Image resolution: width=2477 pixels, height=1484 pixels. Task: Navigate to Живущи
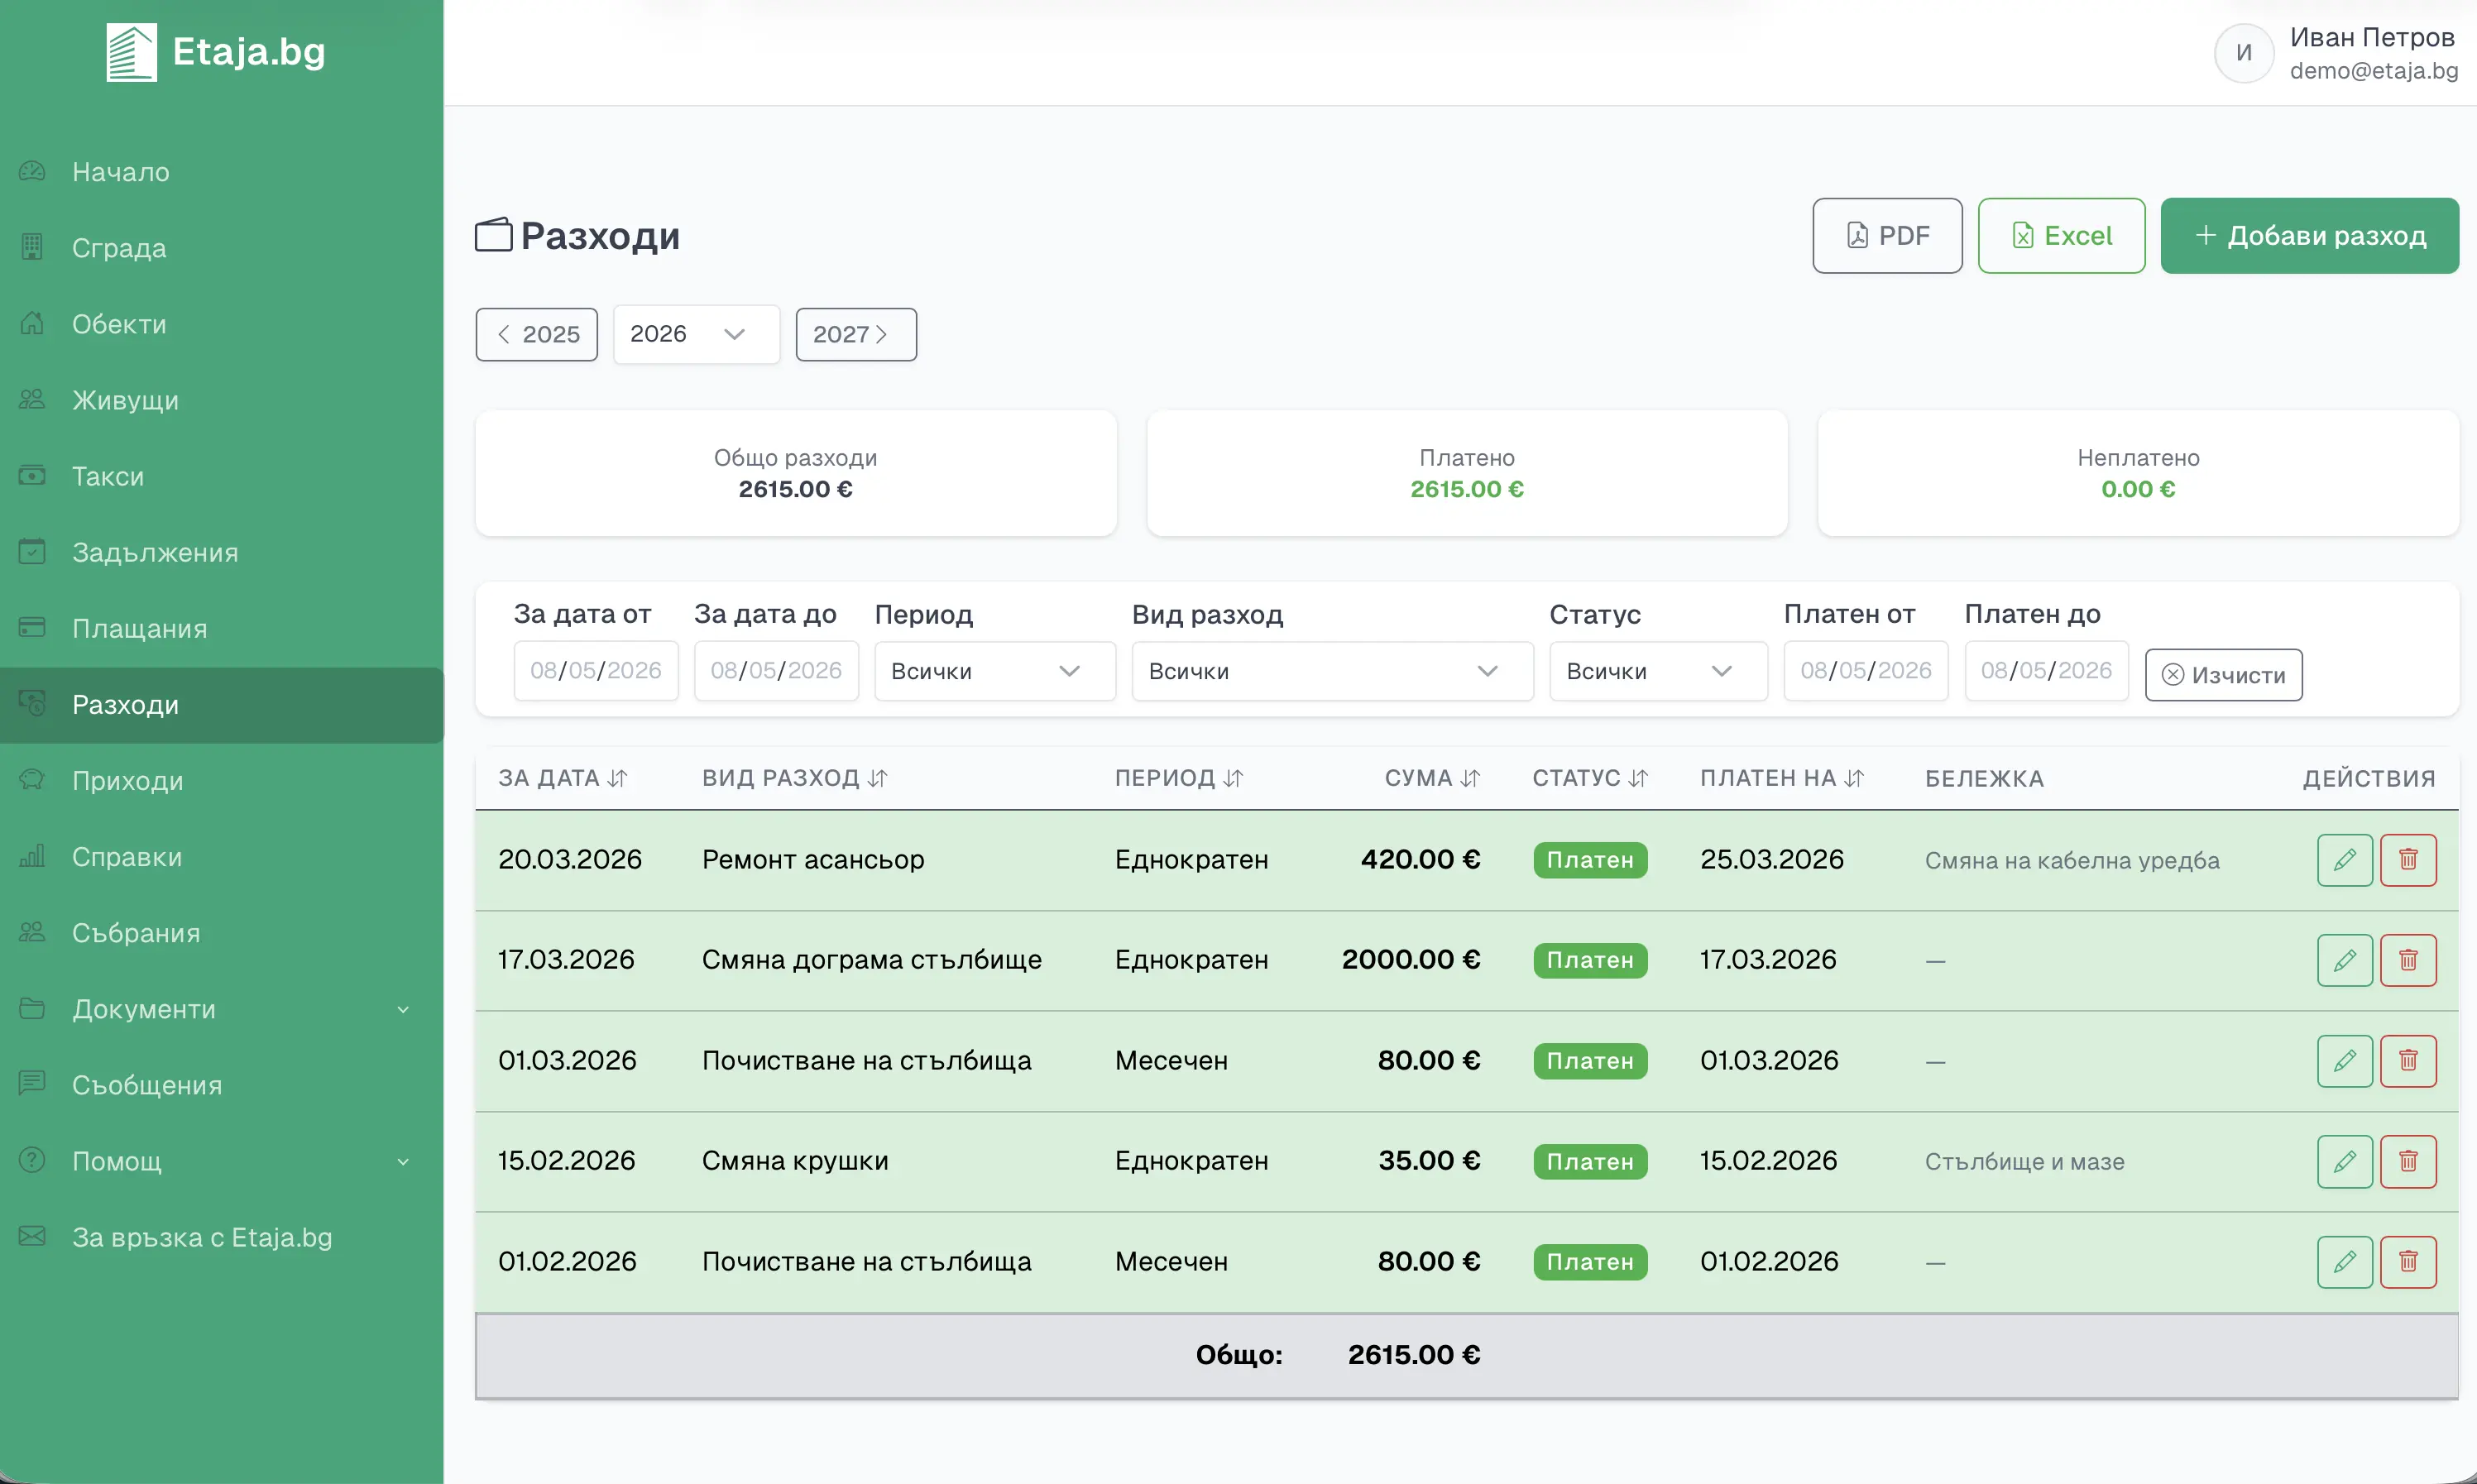[x=221, y=400]
